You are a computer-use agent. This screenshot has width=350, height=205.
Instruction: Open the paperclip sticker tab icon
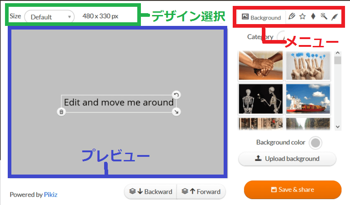tap(291, 16)
